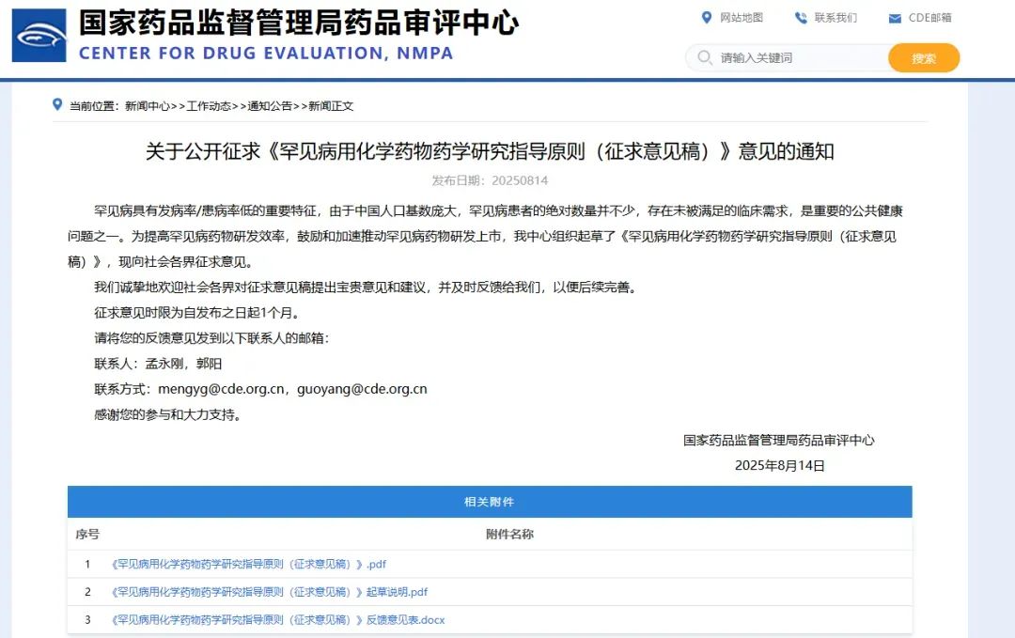This screenshot has height=638, width=1015.
Task: Click row number 1 in attachments table
Action: point(87,564)
